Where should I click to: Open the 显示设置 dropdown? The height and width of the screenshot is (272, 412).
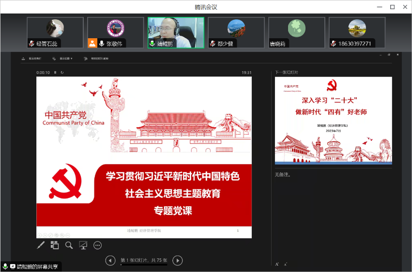(62, 59)
